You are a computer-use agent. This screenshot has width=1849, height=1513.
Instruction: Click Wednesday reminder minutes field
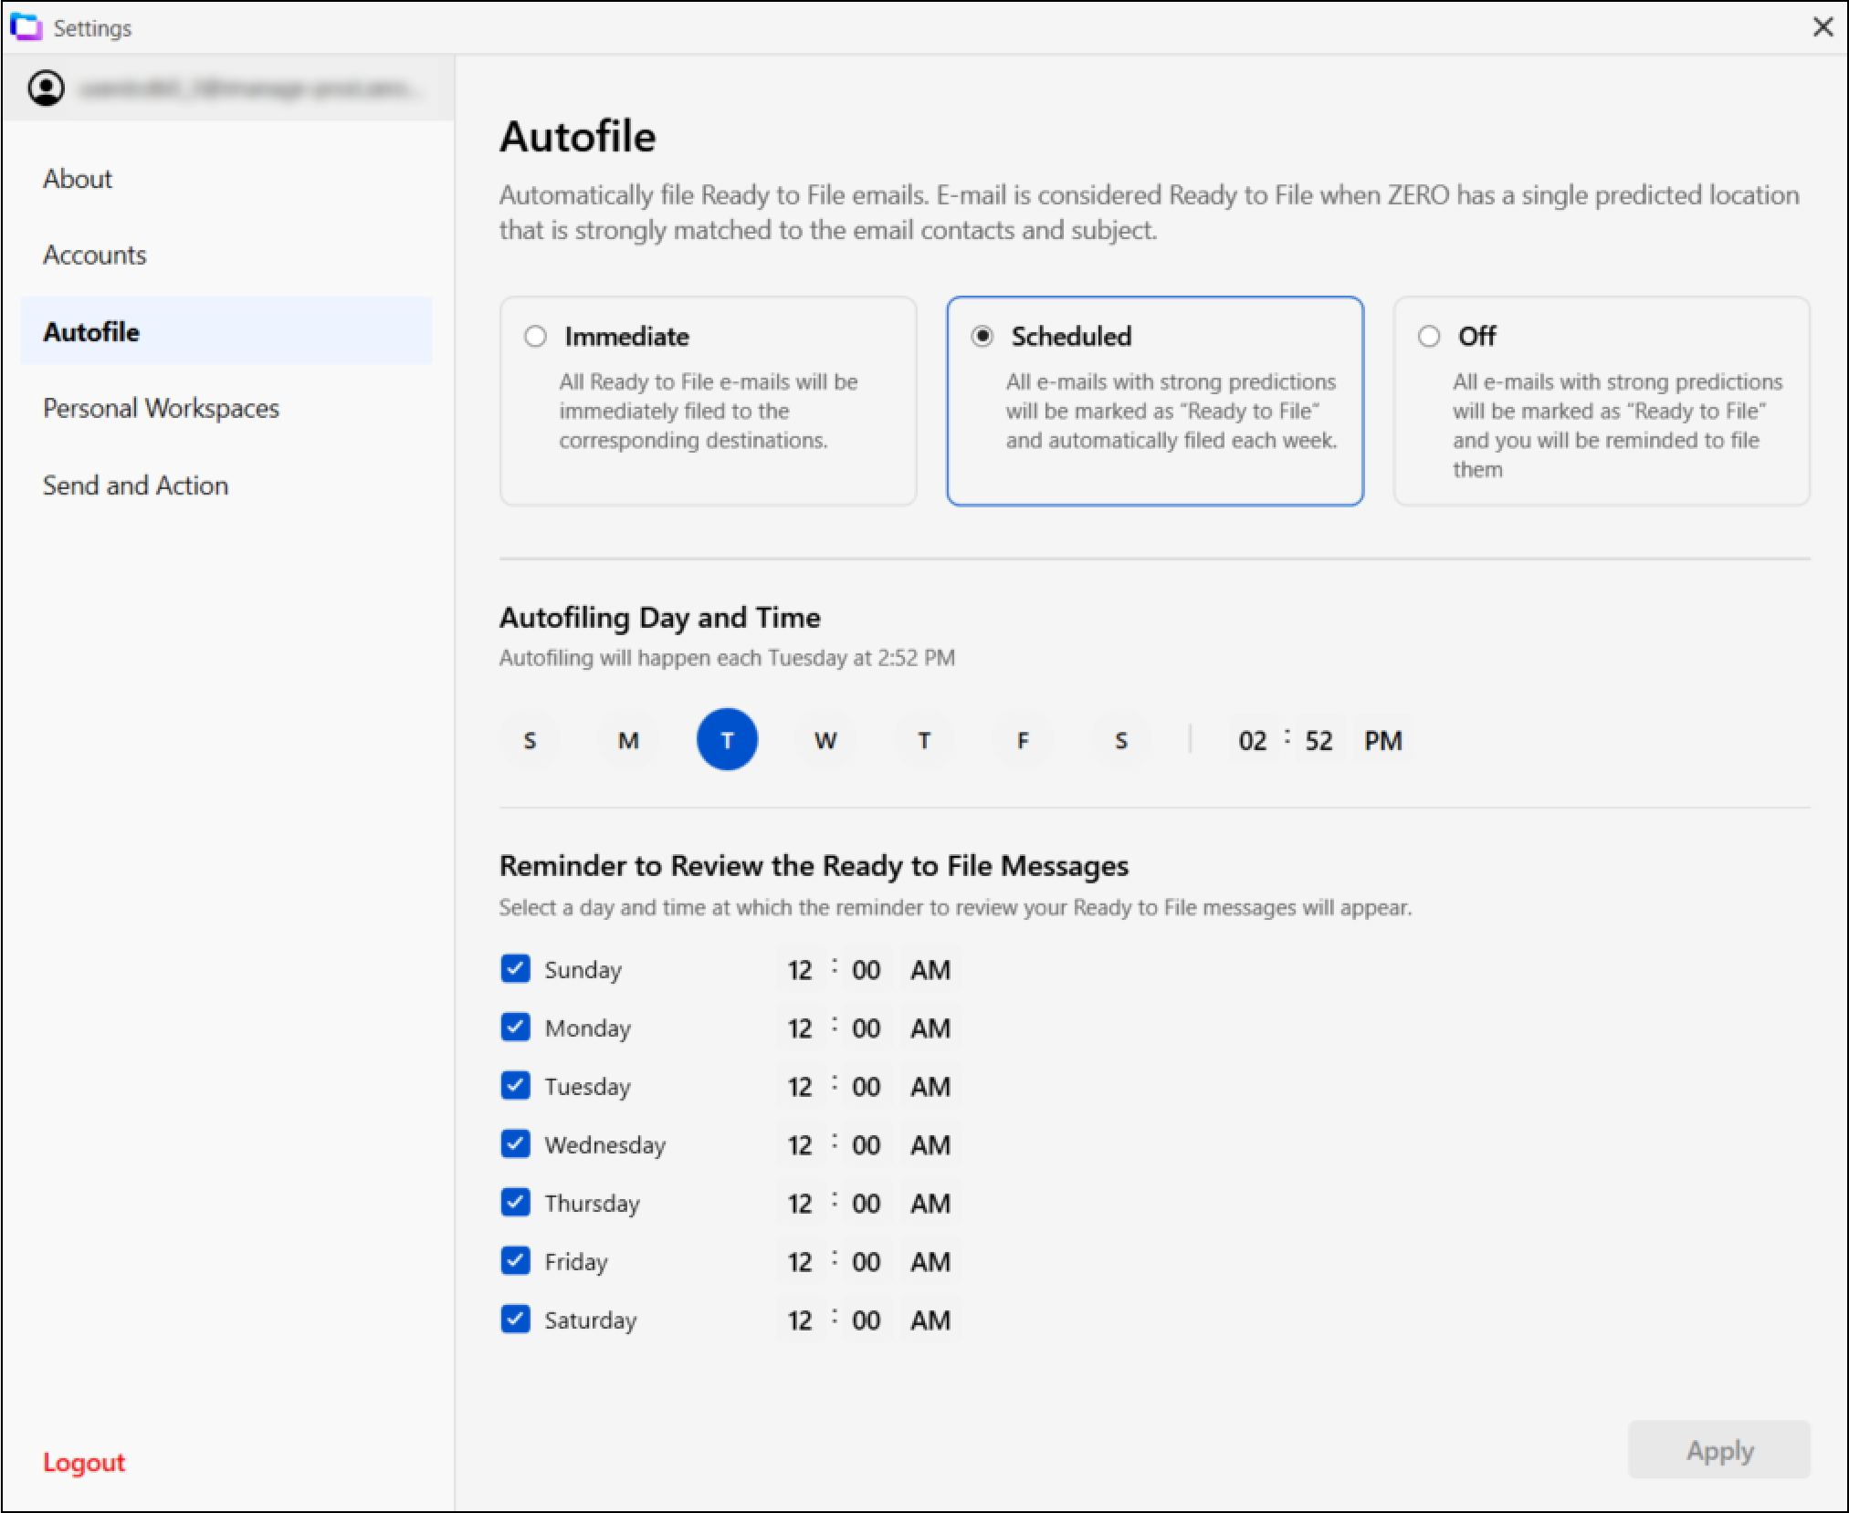click(x=866, y=1144)
